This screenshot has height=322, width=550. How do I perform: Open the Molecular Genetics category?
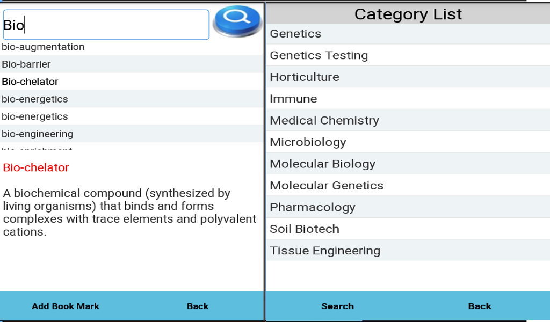327,185
